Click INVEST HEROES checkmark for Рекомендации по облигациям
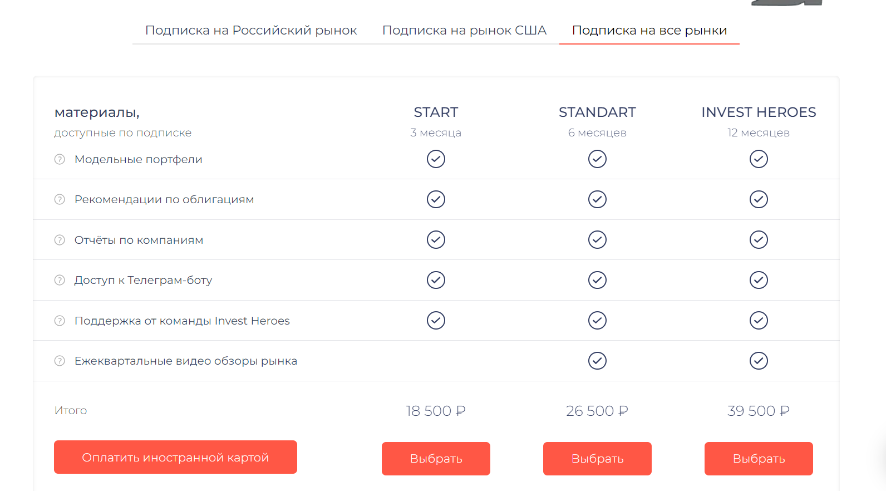 pyautogui.click(x=759, y=199)
